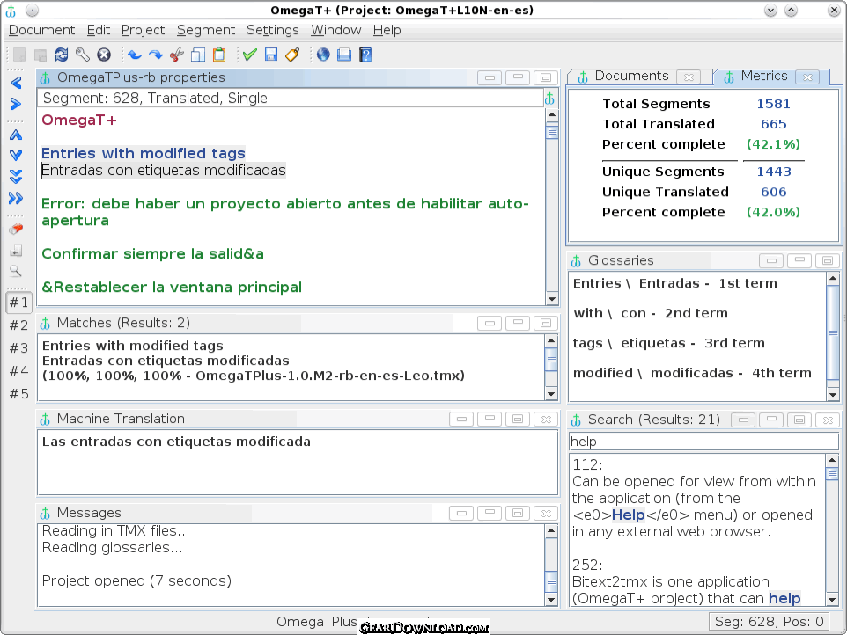Click the undo arrow toolbar icon

(x=135, y=55)
